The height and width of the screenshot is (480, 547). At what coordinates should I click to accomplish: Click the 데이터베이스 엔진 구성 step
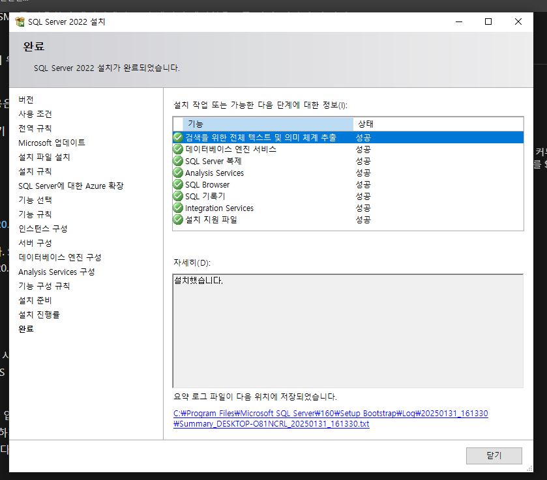pos(60,257)
